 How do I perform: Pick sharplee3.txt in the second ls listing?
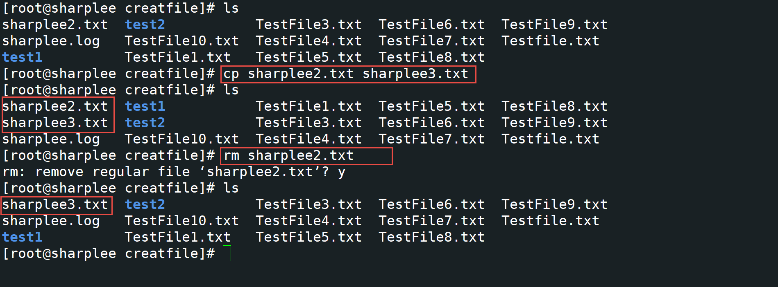point(55,123)
